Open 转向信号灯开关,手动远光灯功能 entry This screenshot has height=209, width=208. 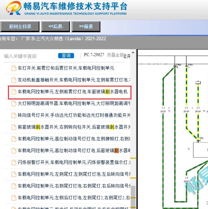tap(74, 115)
